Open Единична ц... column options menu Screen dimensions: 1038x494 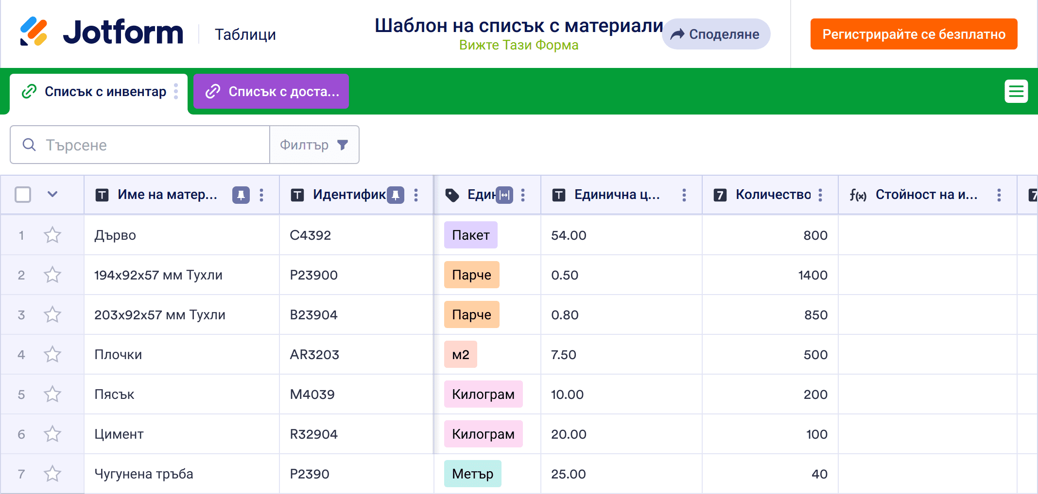[x=684, y=195]
